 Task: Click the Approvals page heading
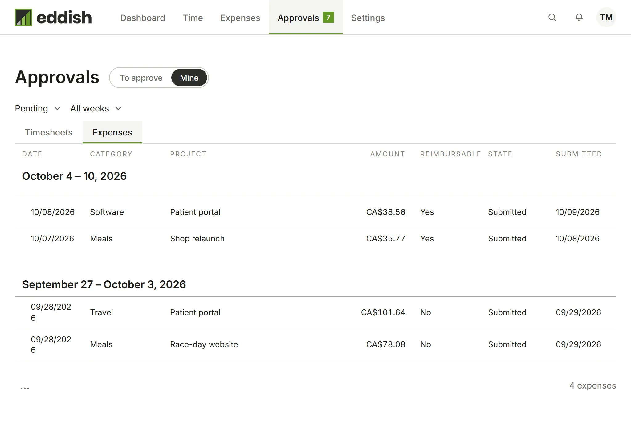click(x=57, y=77)
